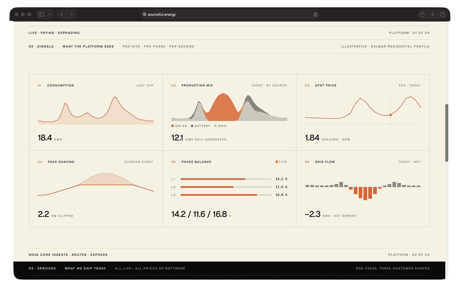
Task: Expand the 03 · SERVICES section
Action: pos(42,268)
